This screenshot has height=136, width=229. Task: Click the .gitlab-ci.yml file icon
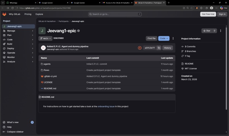tap(42, 76)
